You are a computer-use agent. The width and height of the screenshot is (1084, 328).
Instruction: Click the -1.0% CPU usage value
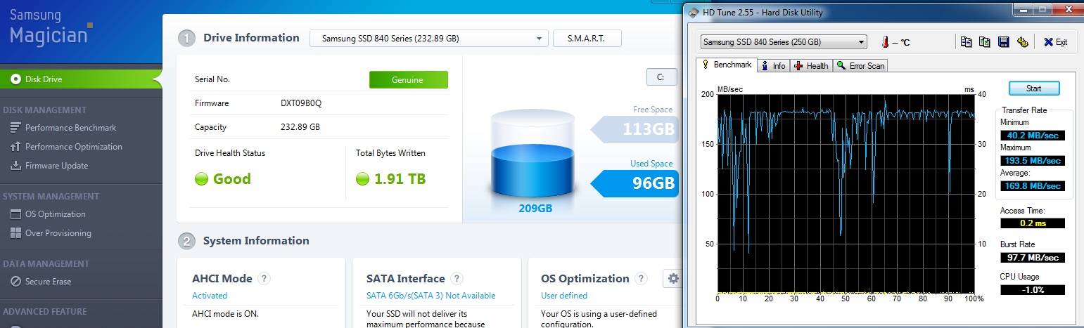pos(1033,289)
